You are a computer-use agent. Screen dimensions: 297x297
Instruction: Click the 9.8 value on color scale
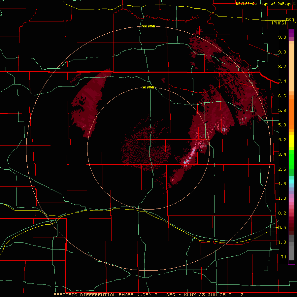coord(282,37)
